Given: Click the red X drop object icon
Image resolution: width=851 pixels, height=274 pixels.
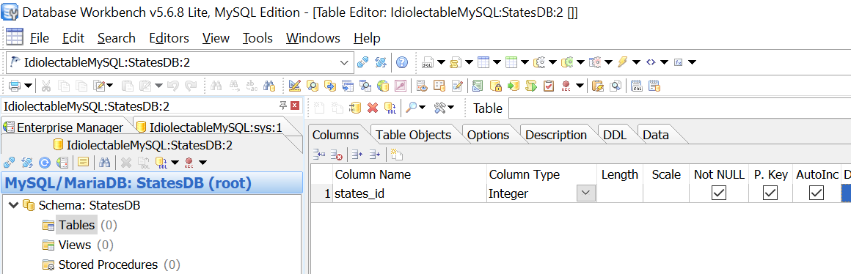Looking at the screenshot, I should (x=373, y=108).
